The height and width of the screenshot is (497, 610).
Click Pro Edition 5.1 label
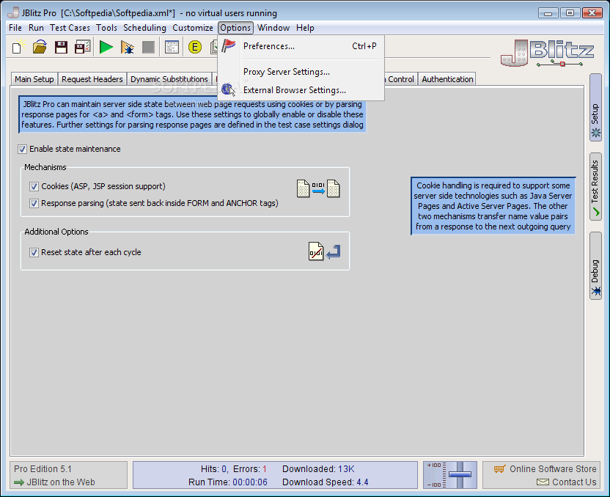point(43,469)
